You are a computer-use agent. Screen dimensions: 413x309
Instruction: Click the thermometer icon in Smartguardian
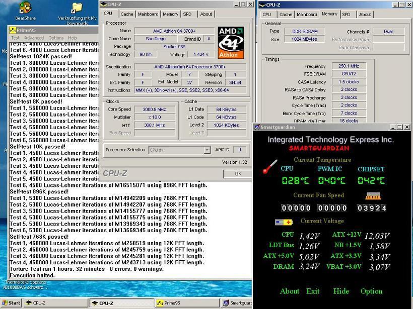click(270, 167)
